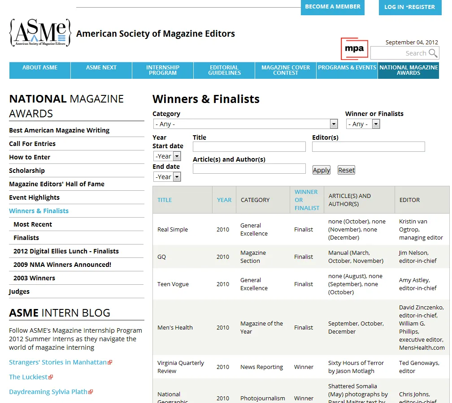The height and width of the screenshot is (403, 452).
Task: Click external-link icon beside Strangers' Stories
Action: (110, 362)
